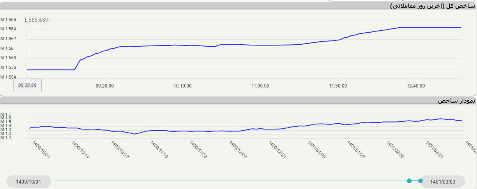
Task: Click the 11:00:00 time axis label
Action: [x=260, y=86]
